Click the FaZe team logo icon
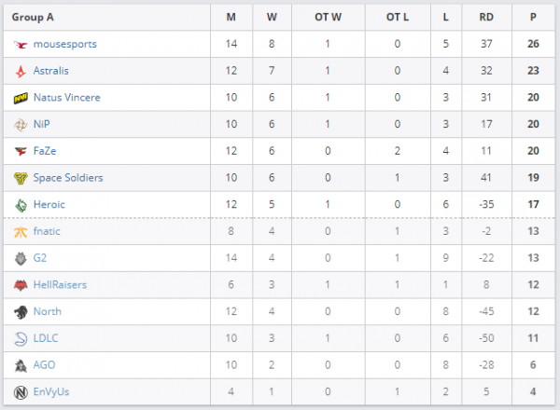 click(21, 151)
